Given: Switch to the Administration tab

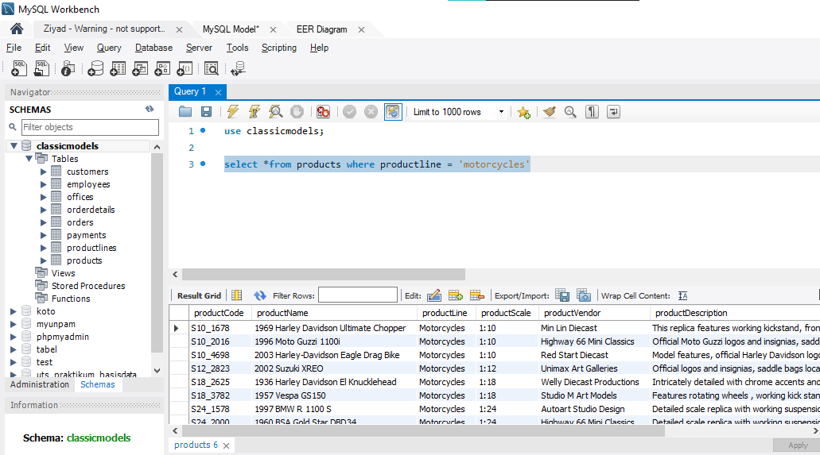Looking at the screenshot, I should point(40,384).
